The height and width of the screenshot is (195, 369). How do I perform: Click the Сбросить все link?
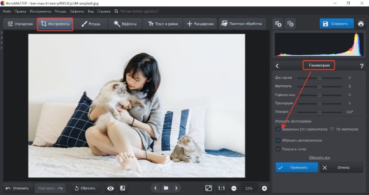pyautogui.click(x=319, y=158)
